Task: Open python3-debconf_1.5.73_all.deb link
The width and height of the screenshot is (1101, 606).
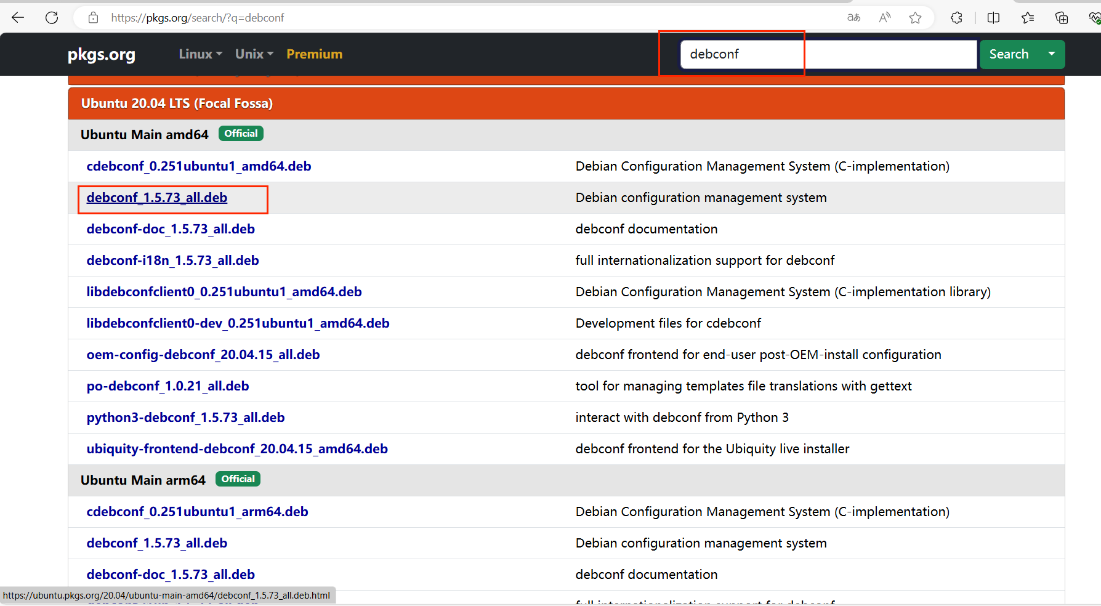Action: tap(185, 418)
